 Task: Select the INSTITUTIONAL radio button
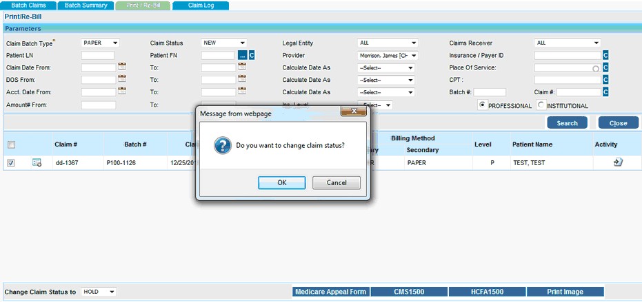click(x=541, y=105)
